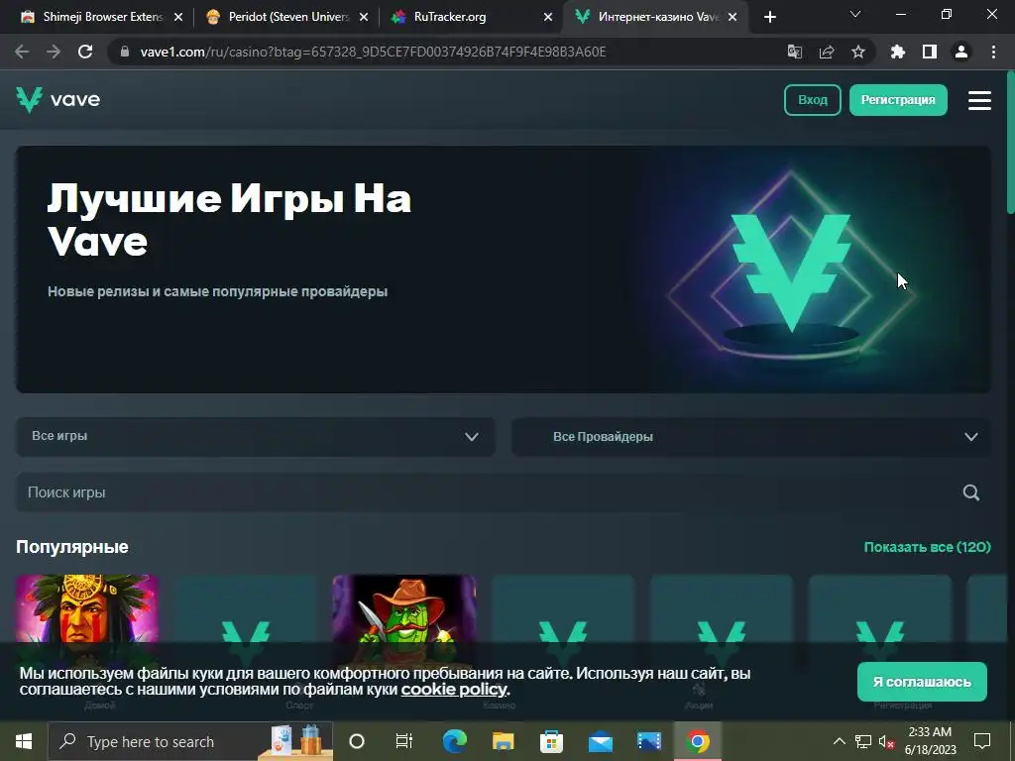Close the Shimeji Browser Extension tab
Screen dimensions: 1015x761
(x=178, y=18)
